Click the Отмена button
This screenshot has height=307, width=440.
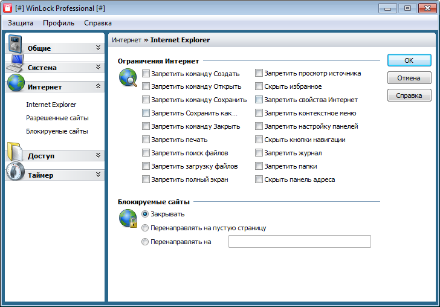(x=409, y=78)
